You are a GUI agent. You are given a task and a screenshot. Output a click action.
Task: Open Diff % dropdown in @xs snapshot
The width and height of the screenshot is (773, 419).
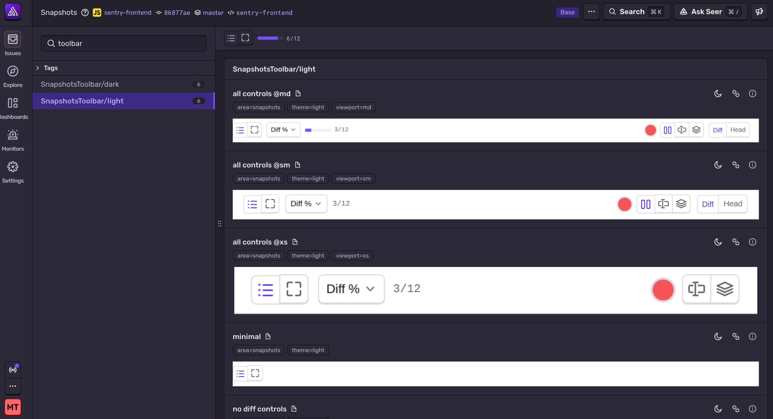click(351, 289)
